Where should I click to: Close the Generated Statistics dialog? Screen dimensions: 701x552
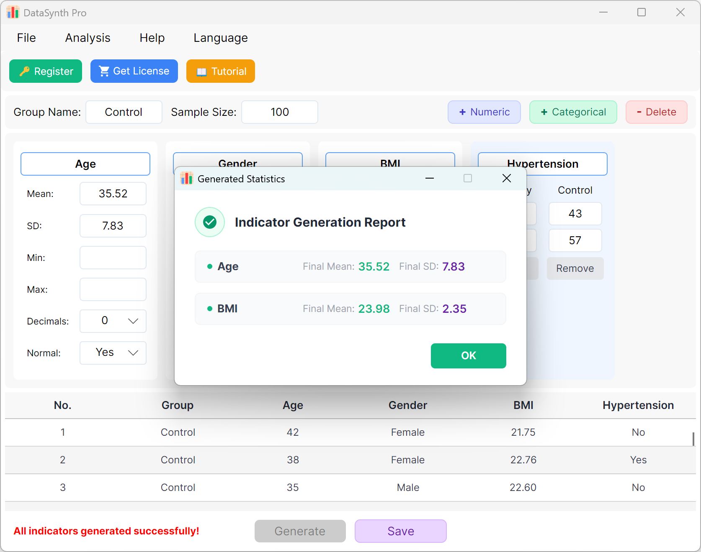[507, 179]
